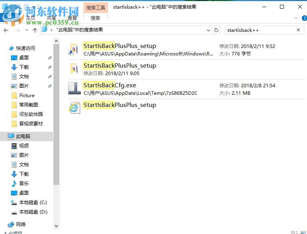Image resolution: width=307 pixels, height=234 pixels.
Task: Click the C: drive icon
Action: point(14,203)
